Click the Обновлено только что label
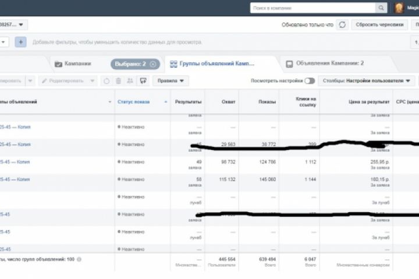Screen dimensions: 419x279 [307, 25]
